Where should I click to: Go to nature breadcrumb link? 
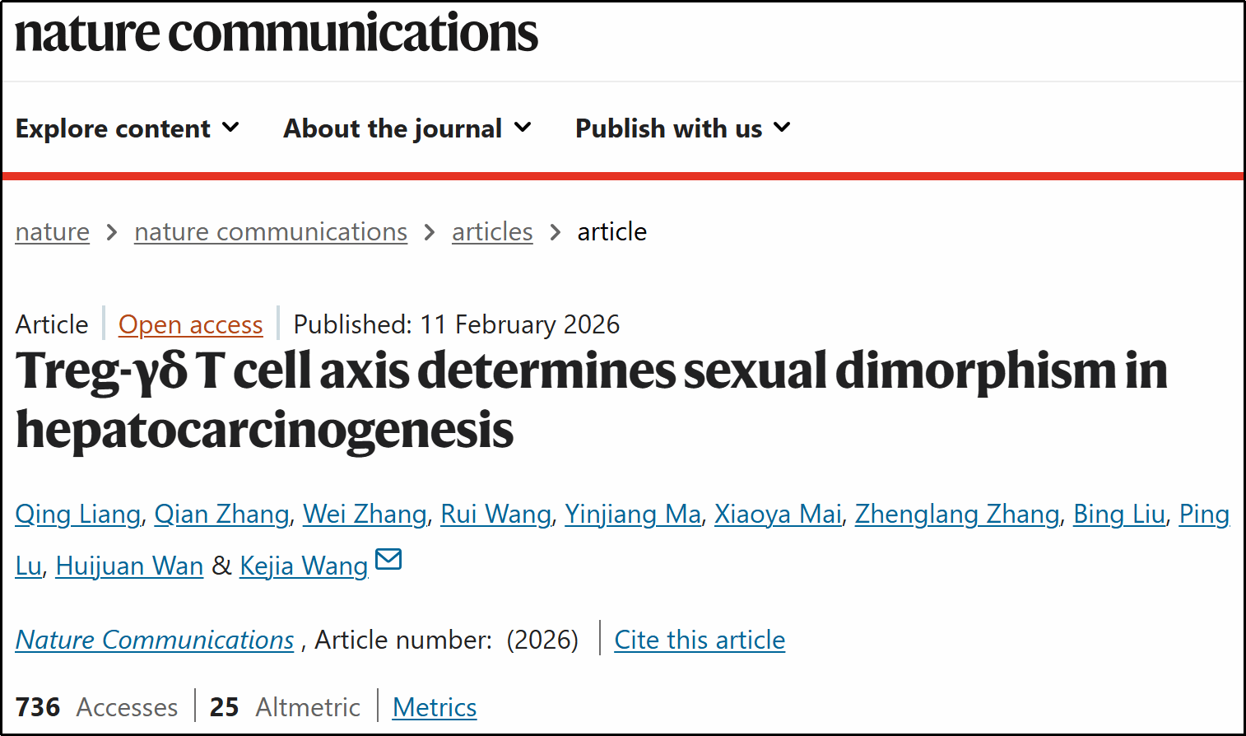(x=53, y=232)
